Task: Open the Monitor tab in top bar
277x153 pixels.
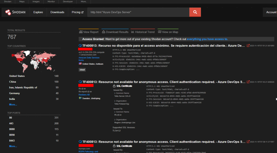Action: coord(51,1)
